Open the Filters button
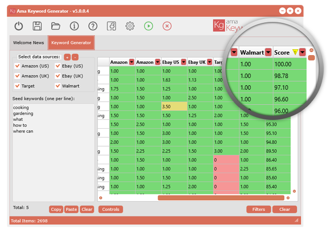The height and width of the screenshot is (232, 330). click(x=259, y=209)
